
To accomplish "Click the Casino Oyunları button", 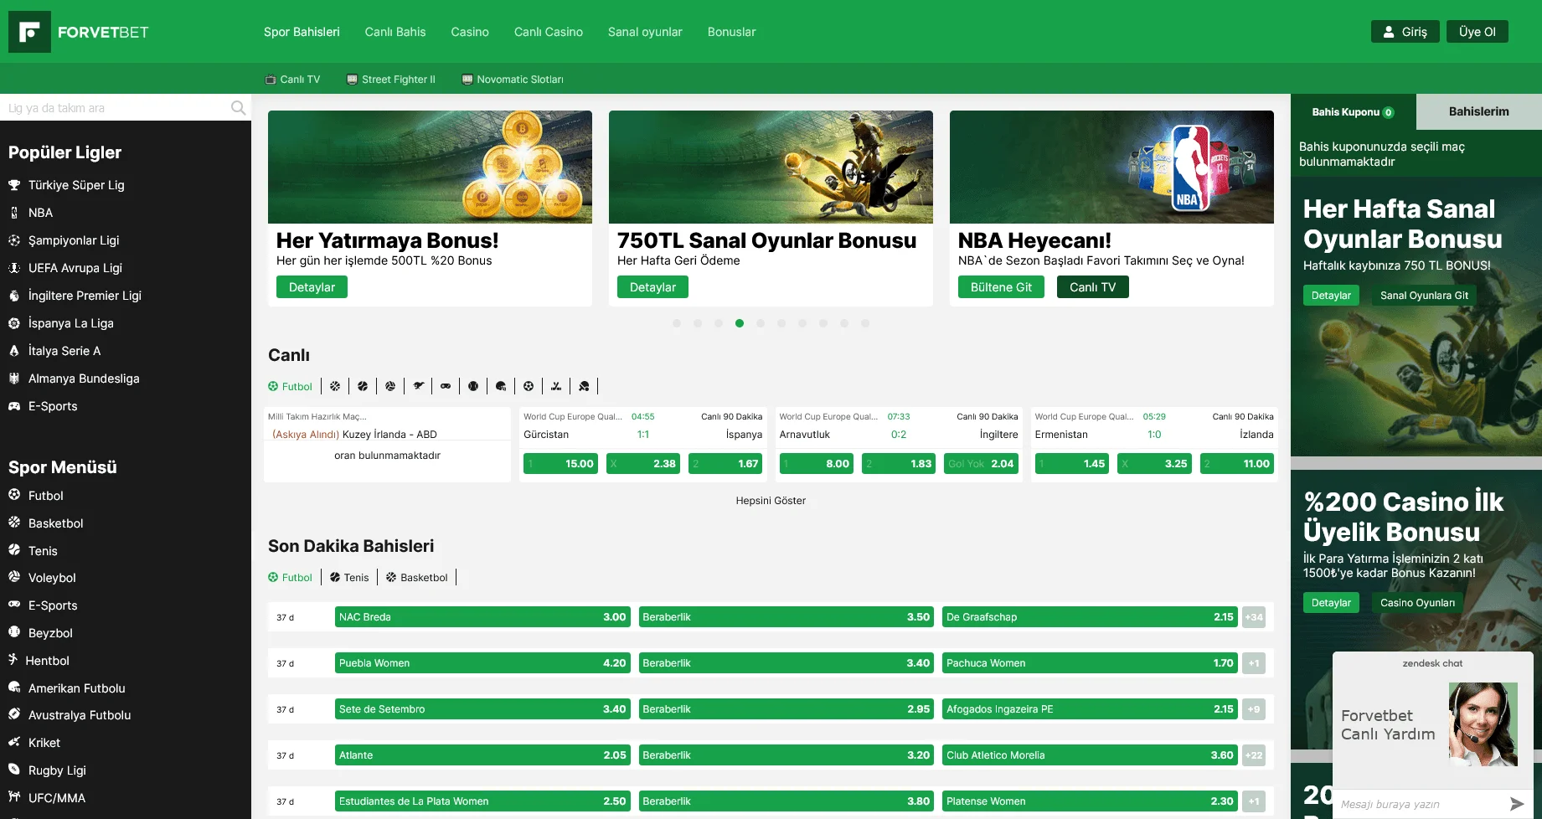I will click(x=1417, y=603).
